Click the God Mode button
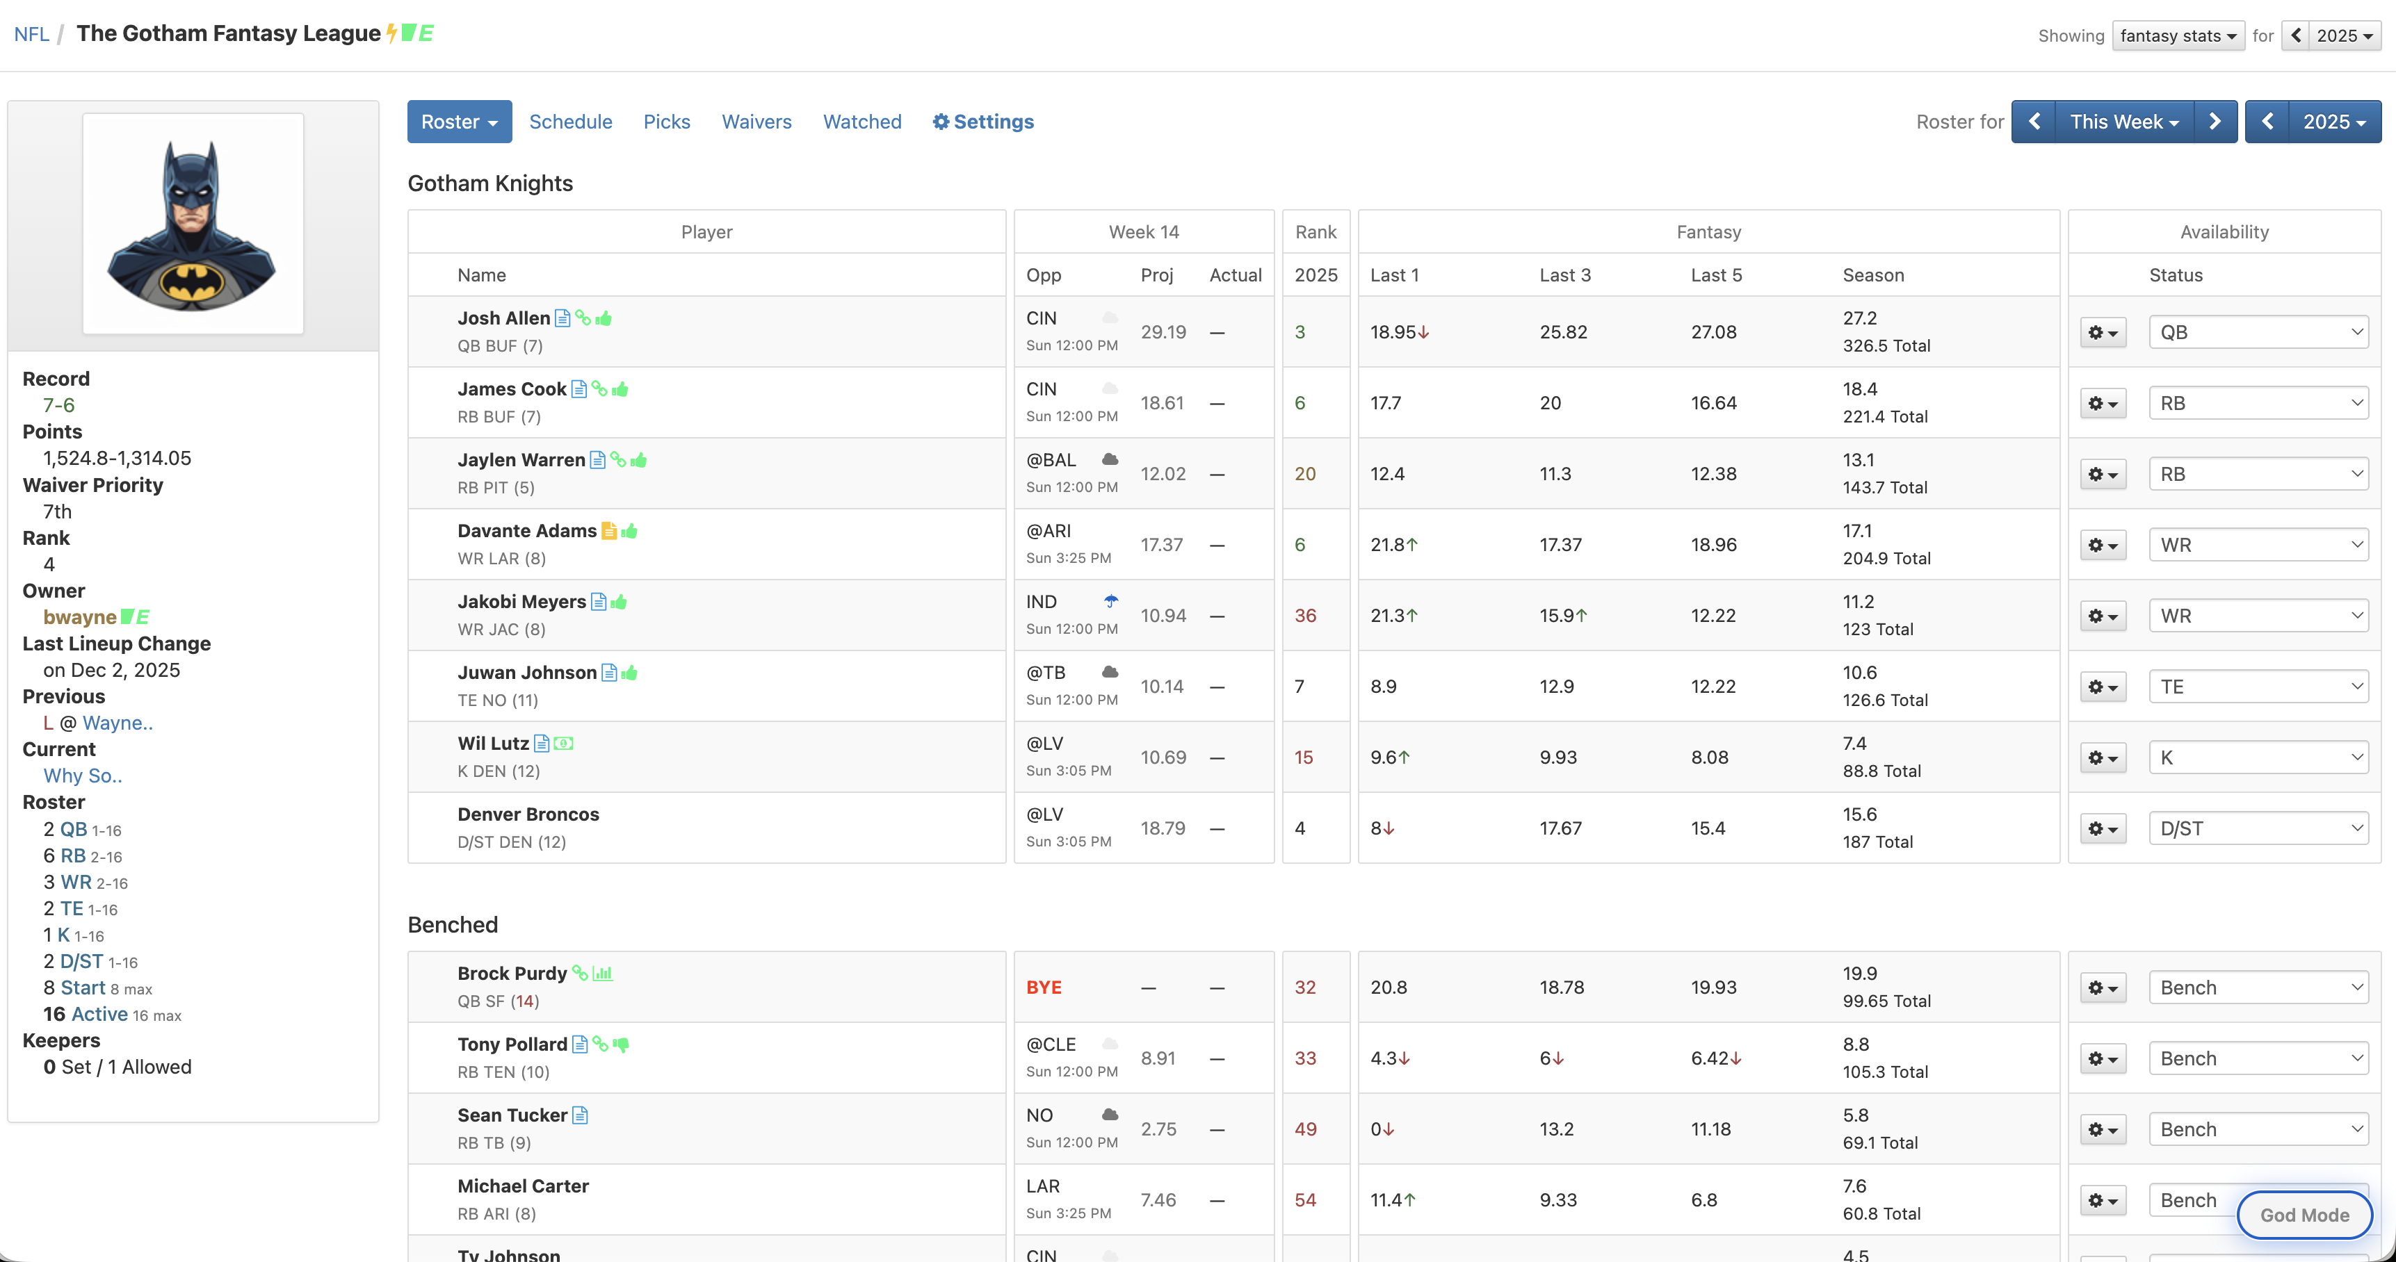Image resolution: width=2396 pixels, height=1262 pixels. 2304,1215
